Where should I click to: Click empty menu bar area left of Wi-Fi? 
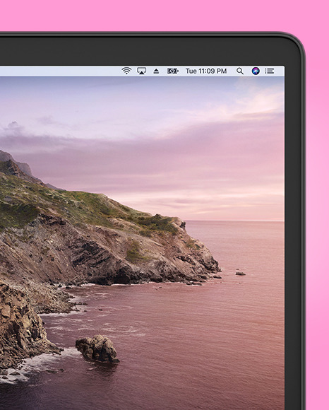point(60,71)
